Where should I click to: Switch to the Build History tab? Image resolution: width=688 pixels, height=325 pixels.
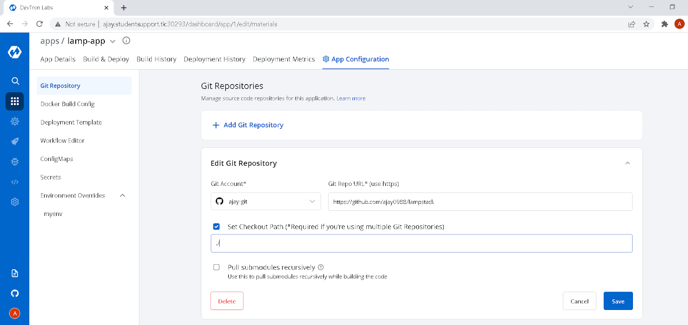tap(156, 59)
